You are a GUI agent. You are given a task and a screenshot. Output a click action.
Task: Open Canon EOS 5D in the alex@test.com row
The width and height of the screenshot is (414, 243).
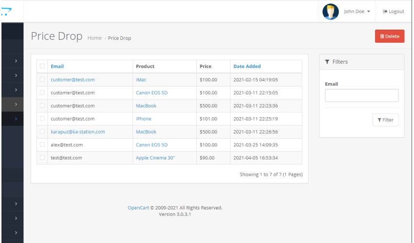click(151, 145)
